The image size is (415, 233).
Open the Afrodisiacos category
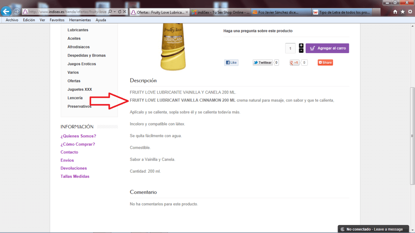(78, 47)
